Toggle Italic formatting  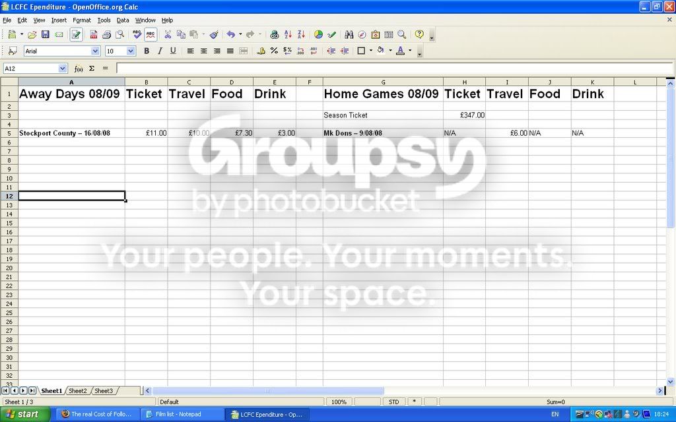tap(160, 51)
